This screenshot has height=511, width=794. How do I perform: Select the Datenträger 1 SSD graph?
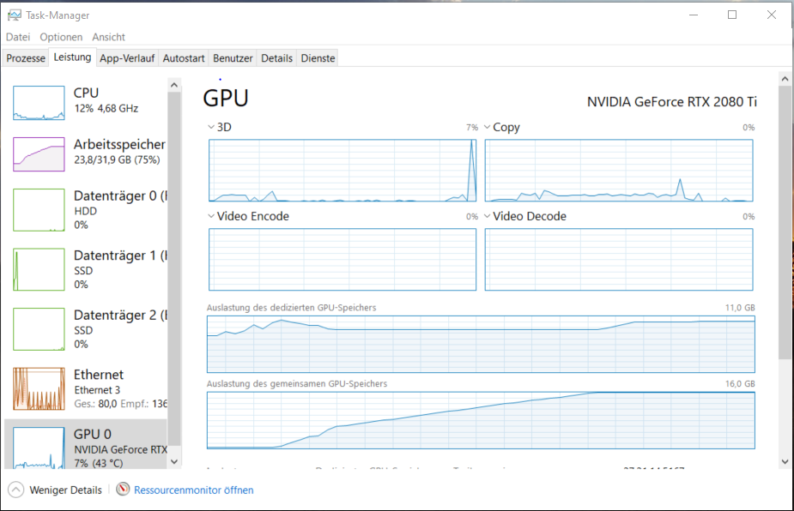tap(39, 269)
